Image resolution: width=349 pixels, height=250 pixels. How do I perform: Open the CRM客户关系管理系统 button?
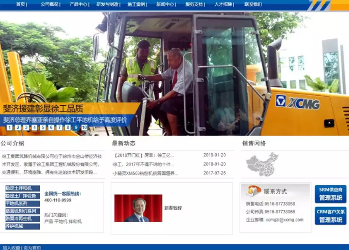click(330, 216)
